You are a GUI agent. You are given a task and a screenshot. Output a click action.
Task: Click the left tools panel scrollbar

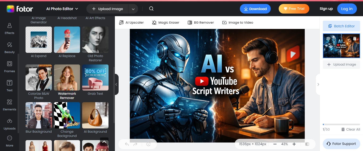pos(114,95)
